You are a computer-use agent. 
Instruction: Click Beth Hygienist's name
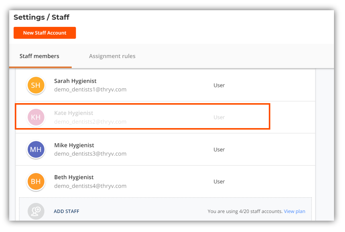point(74,178)
